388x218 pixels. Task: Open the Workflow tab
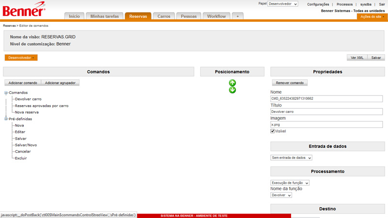(216, 16)
